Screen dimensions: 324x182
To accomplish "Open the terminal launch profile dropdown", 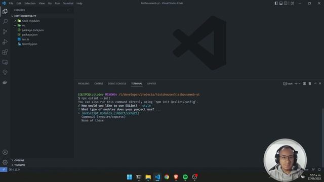I will (x=299, y=83).
